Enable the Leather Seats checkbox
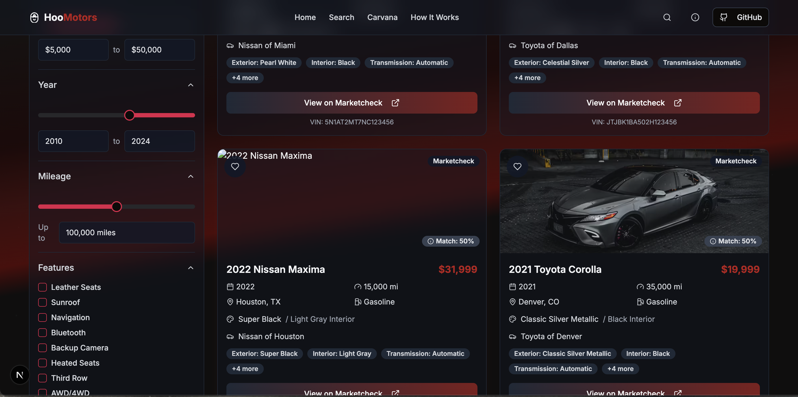 tap(42, 287)
